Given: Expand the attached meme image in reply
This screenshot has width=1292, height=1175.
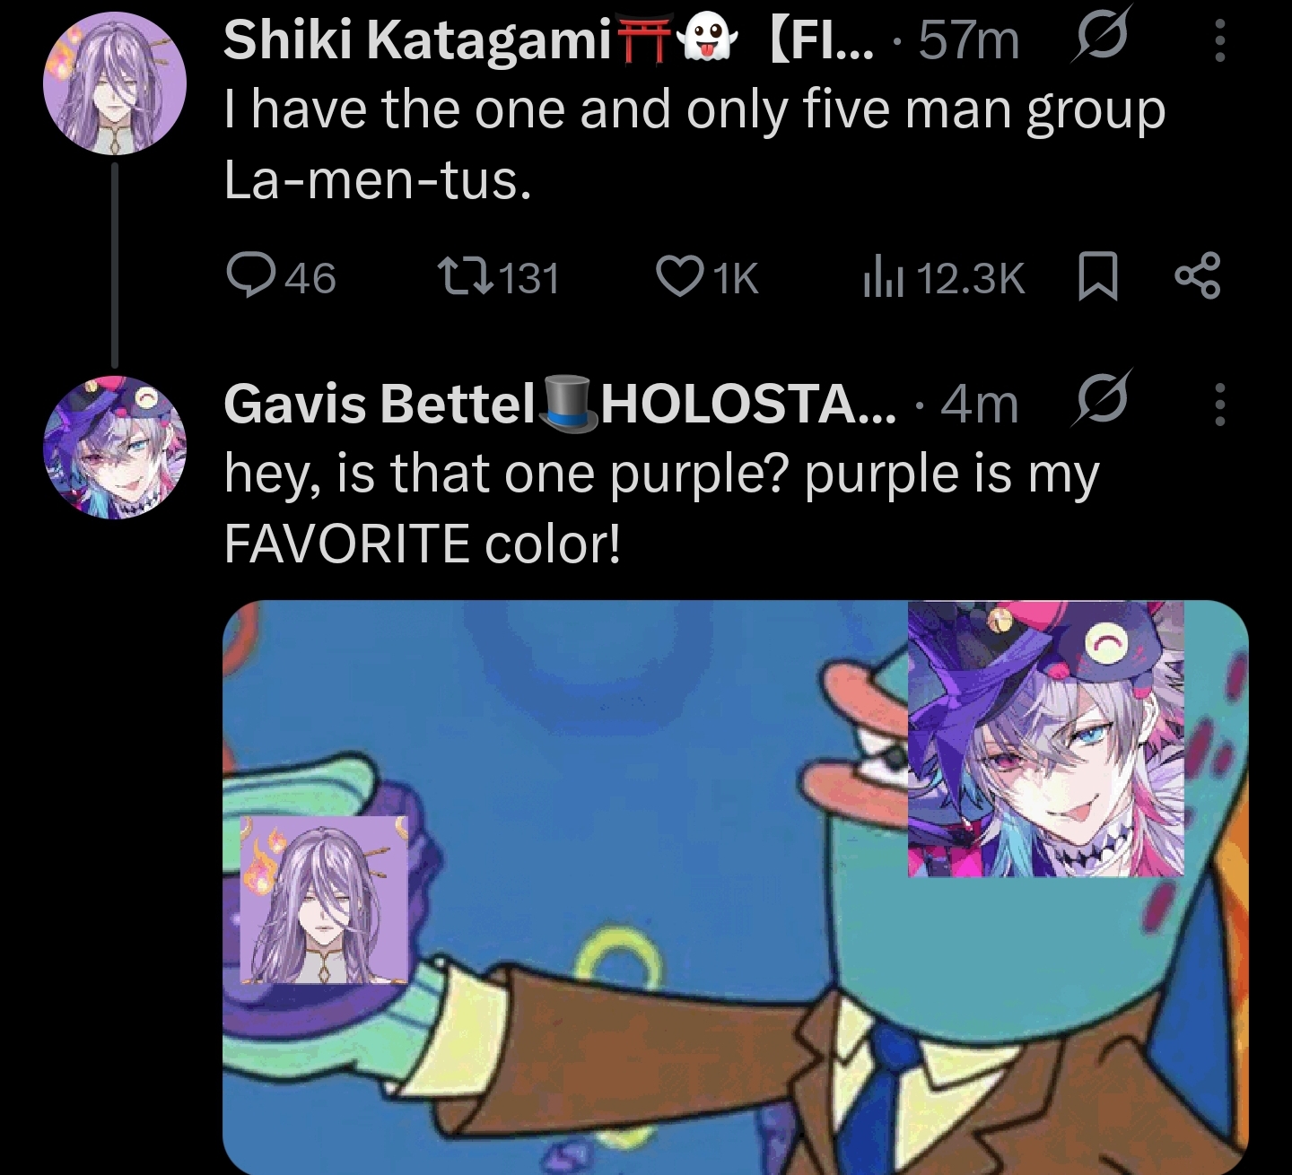Looking at the screenshot, I should point(736,887).
